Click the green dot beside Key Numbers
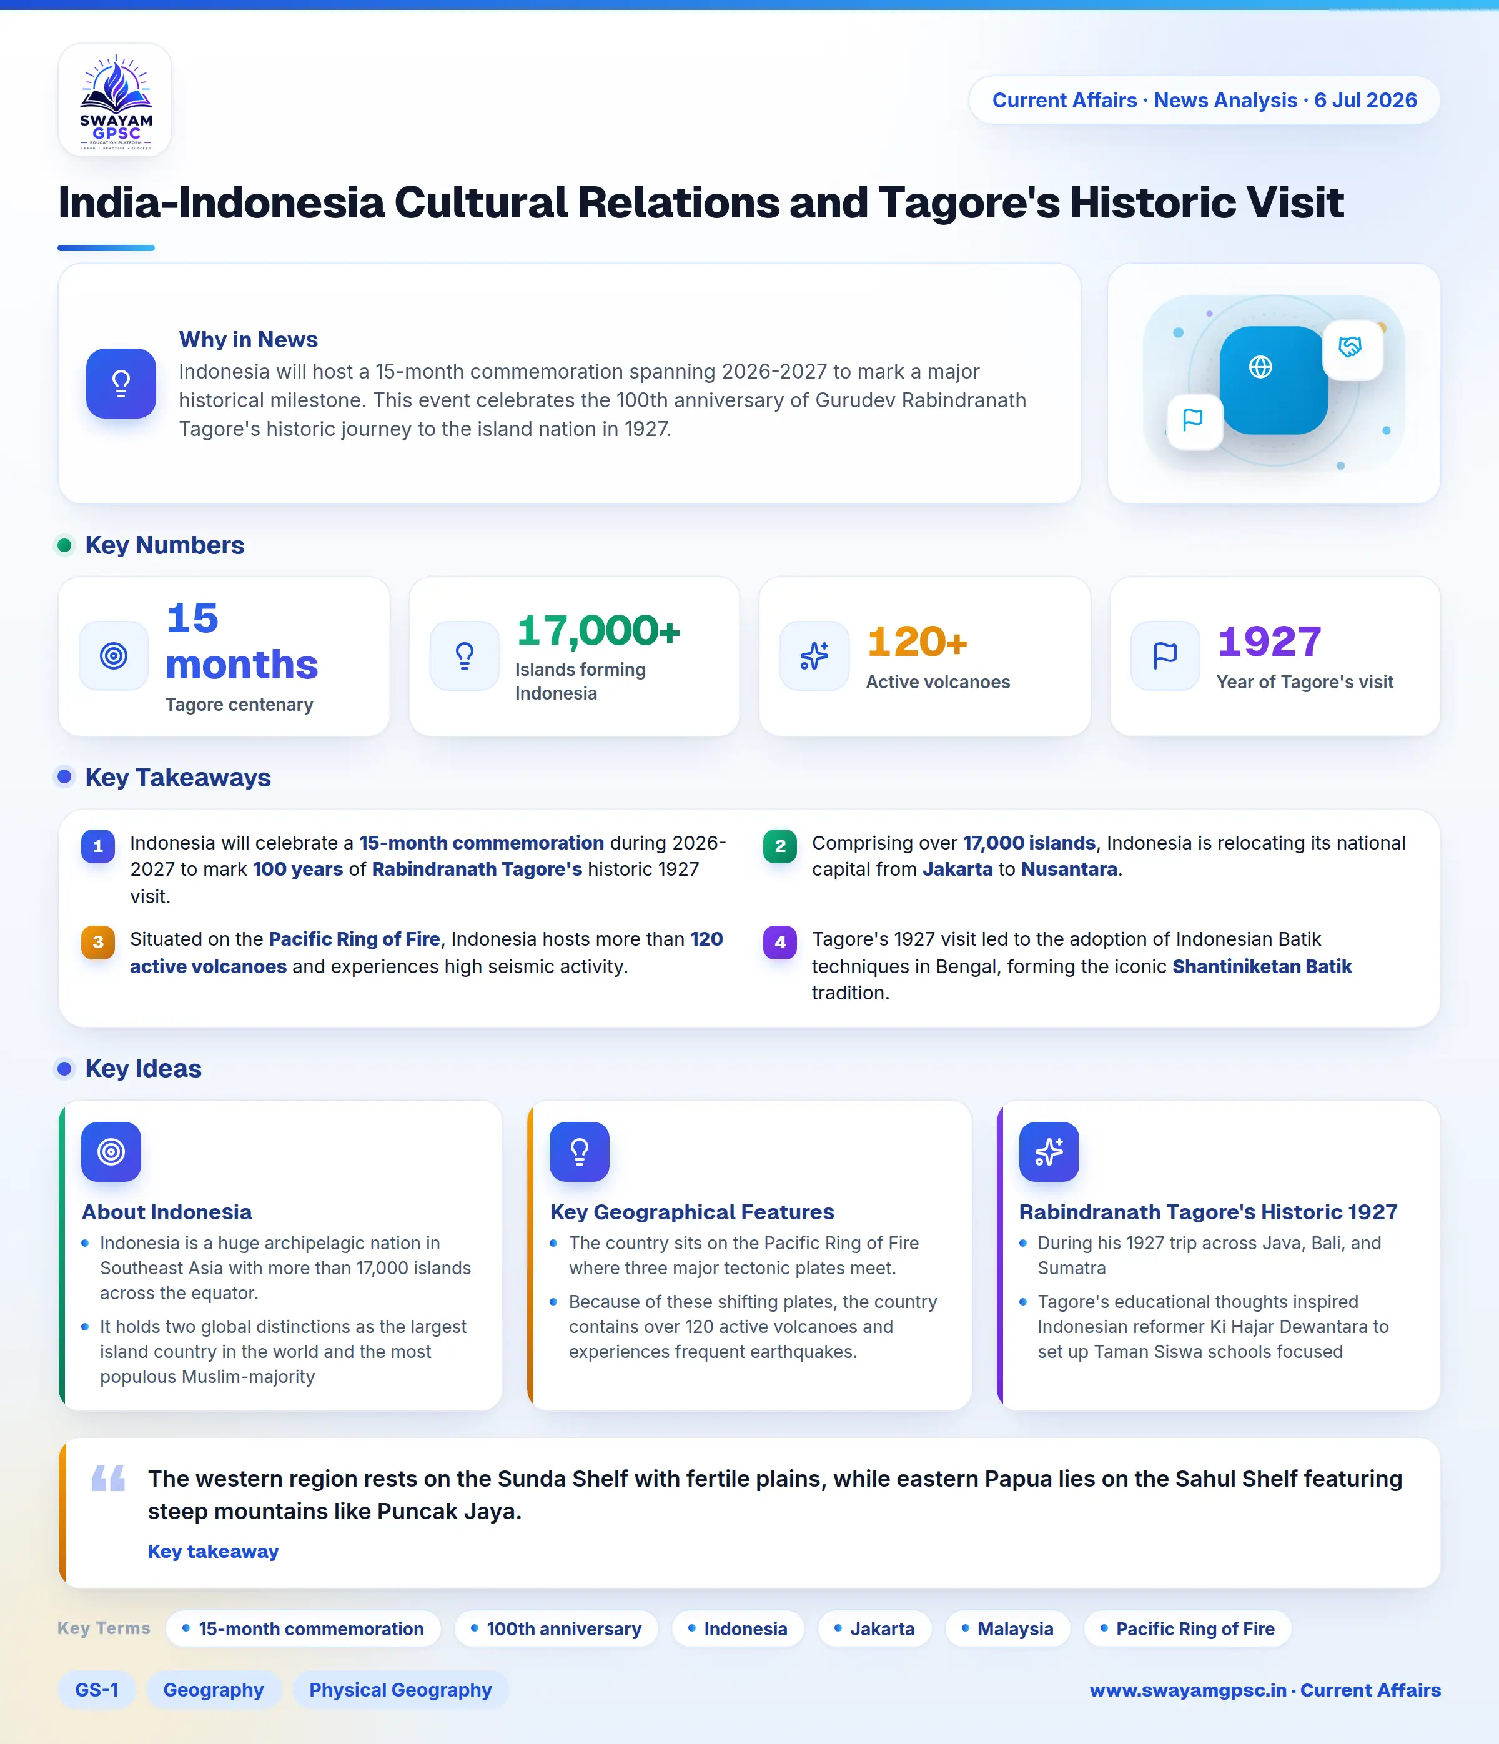This screenshot has width=1499, height=1744. (x=64, y=545)
